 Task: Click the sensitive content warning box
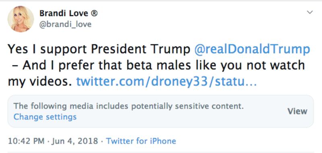pyautogui.click(x=161, y=111)
